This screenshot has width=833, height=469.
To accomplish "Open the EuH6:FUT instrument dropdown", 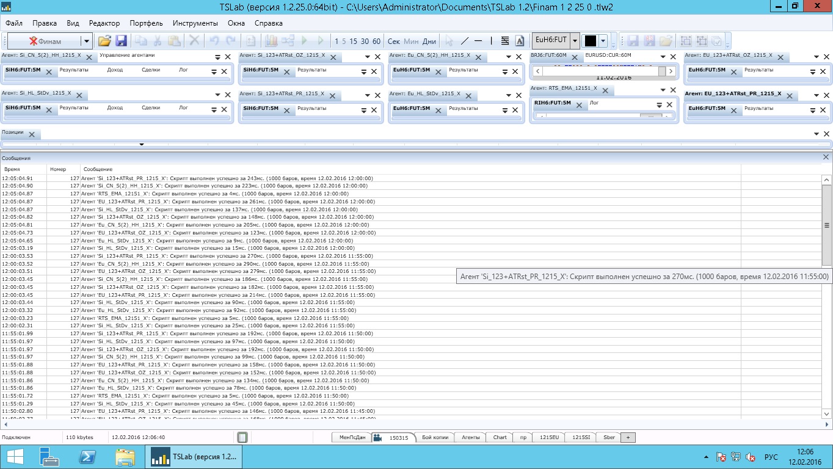I will point(575,41).
